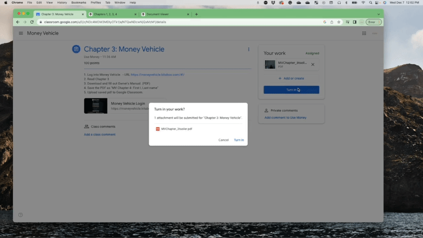Click the Private comments heading
Image resolution: width=423 pixels, height=238 pixels.
tap(284, 111)
